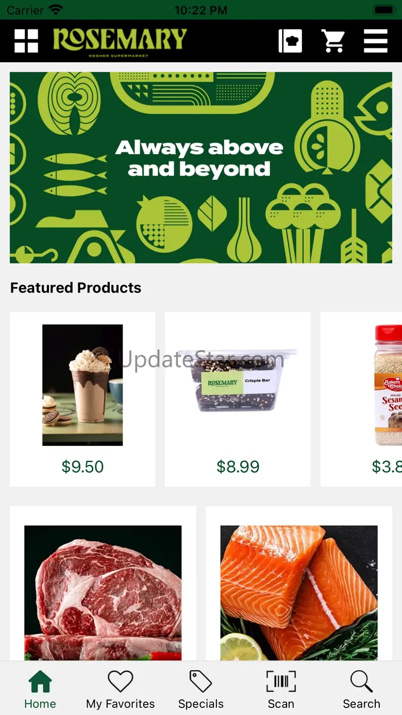This screenshot has width=402, height=715.
Task: Tap the Wi-Fi status icon
Action: [x=56, y=10]
